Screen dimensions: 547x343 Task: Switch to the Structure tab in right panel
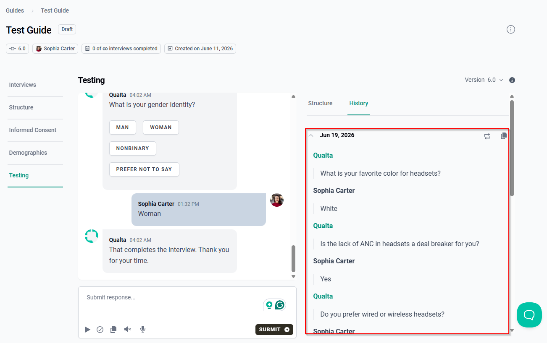pyautogui.click(x=320, y=103)
